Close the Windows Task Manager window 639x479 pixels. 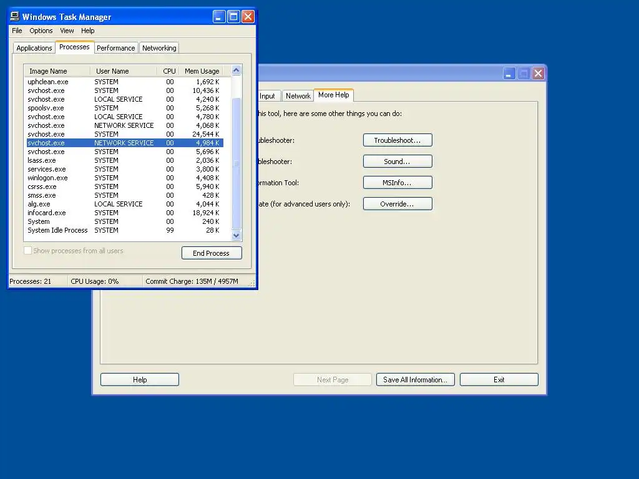pos(248,17)
